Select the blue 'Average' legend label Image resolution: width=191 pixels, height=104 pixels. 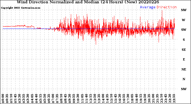(148, 7)
